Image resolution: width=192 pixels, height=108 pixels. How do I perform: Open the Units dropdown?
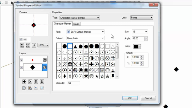coord(142,18)
